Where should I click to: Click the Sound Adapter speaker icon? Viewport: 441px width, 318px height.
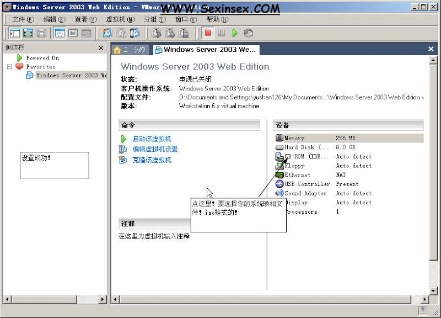(x=279, y=193)
